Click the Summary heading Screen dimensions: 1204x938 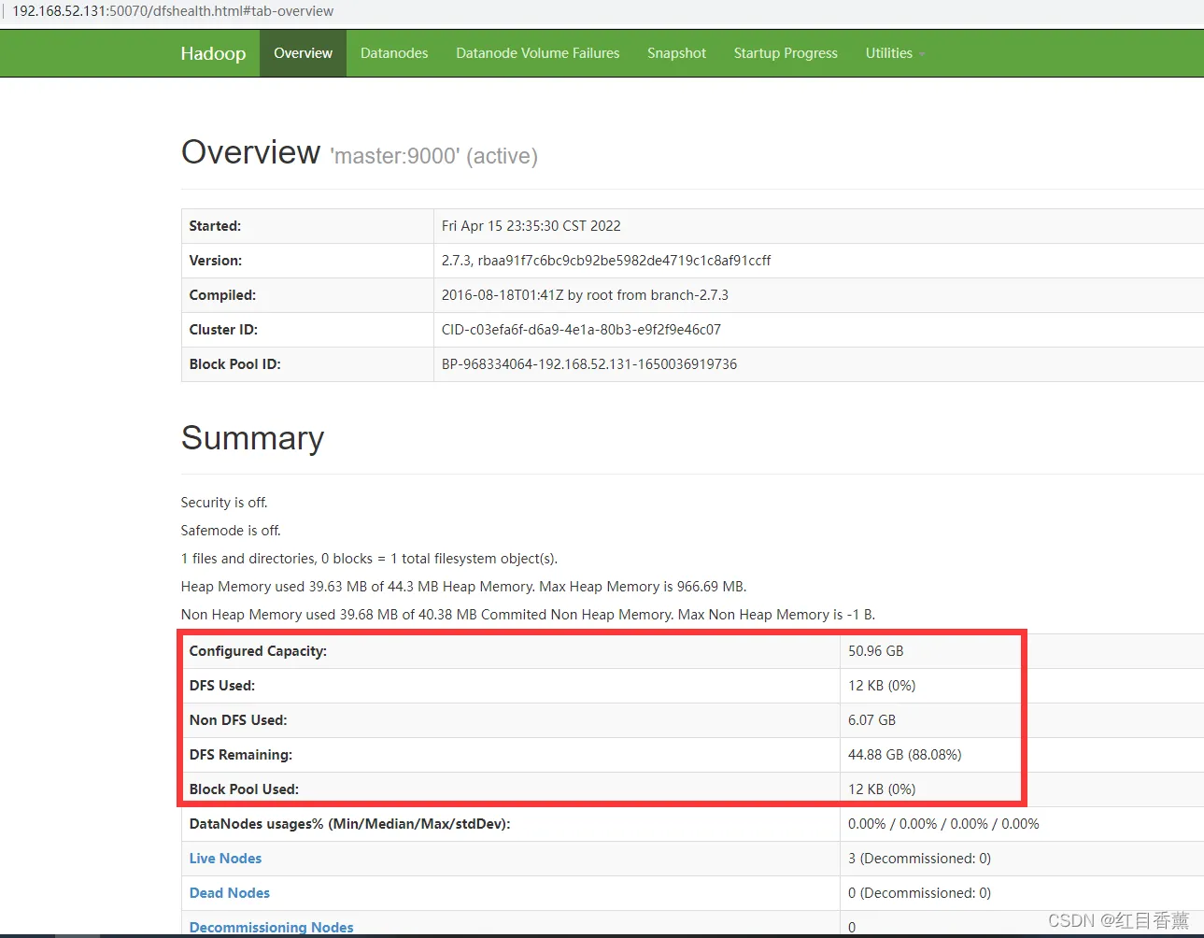point(252,438)
